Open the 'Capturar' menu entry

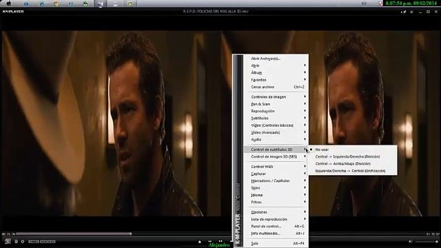(276, 174)
